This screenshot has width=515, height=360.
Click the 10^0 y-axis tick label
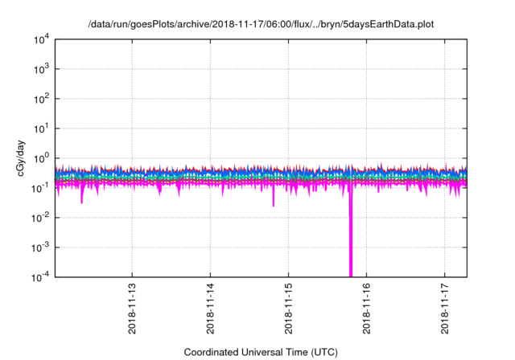pos(41,158)
